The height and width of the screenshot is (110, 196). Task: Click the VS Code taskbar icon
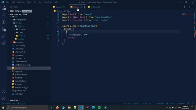point(81,108)
